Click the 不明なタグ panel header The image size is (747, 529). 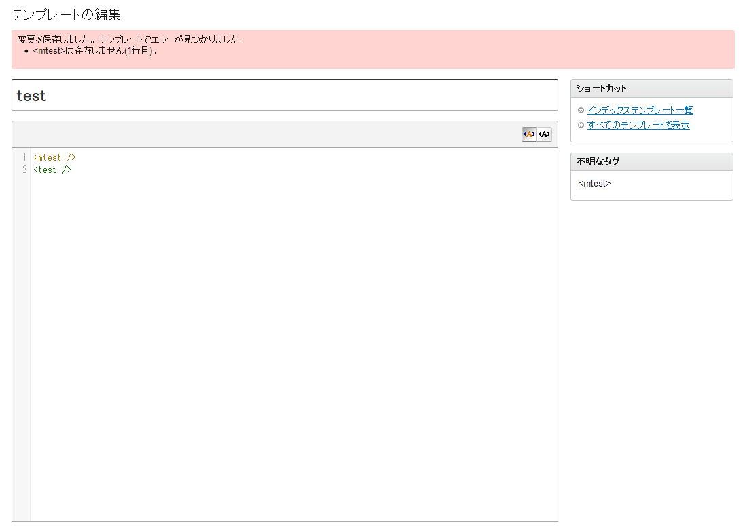[652, 161]
